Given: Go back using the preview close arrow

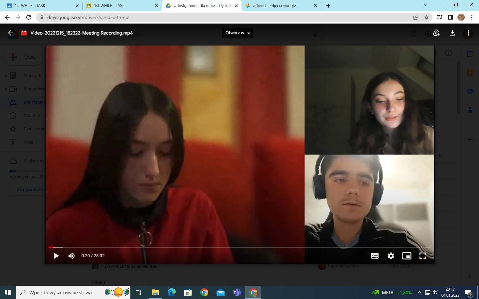Looking at the screenshot, I should click(x=11, y=33).
